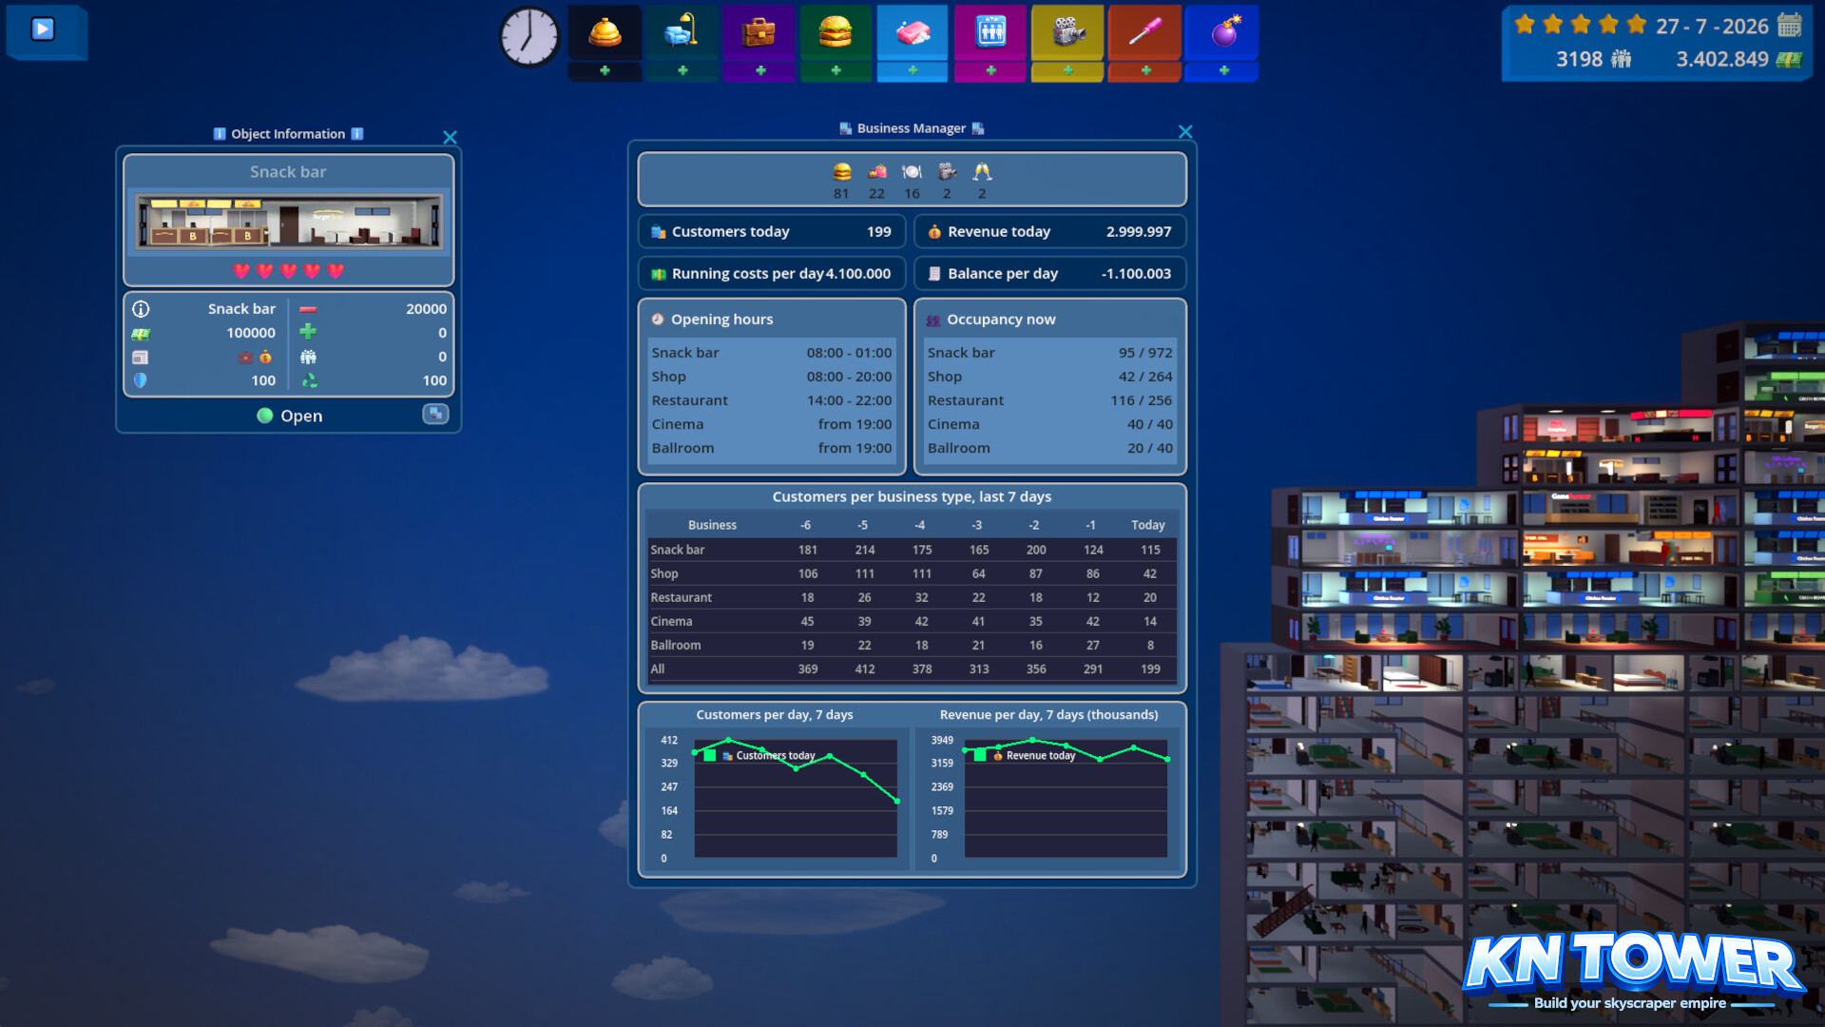The width and height of the screenshot is (1825, 1027).
Task: Open the burger business category
Action: 836,33
